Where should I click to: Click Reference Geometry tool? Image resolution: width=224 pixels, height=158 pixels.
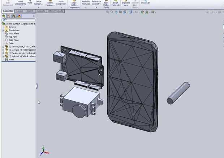tap(96, 3)
